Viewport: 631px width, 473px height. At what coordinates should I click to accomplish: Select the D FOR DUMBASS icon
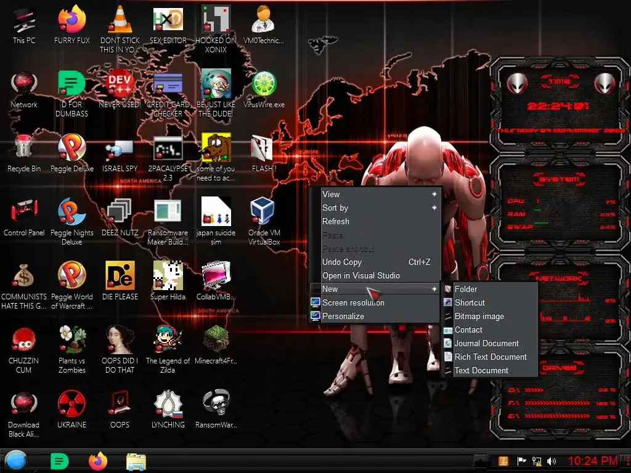71,94
